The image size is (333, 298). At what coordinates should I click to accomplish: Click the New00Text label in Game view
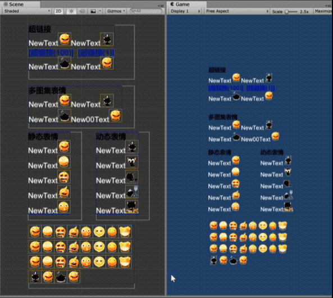pos(256,139)
